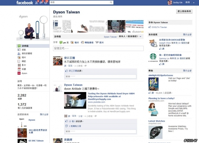Click the write something input box
Viewport: 199px width, 143px height.
pyautogui.click(x=98, y=48)
